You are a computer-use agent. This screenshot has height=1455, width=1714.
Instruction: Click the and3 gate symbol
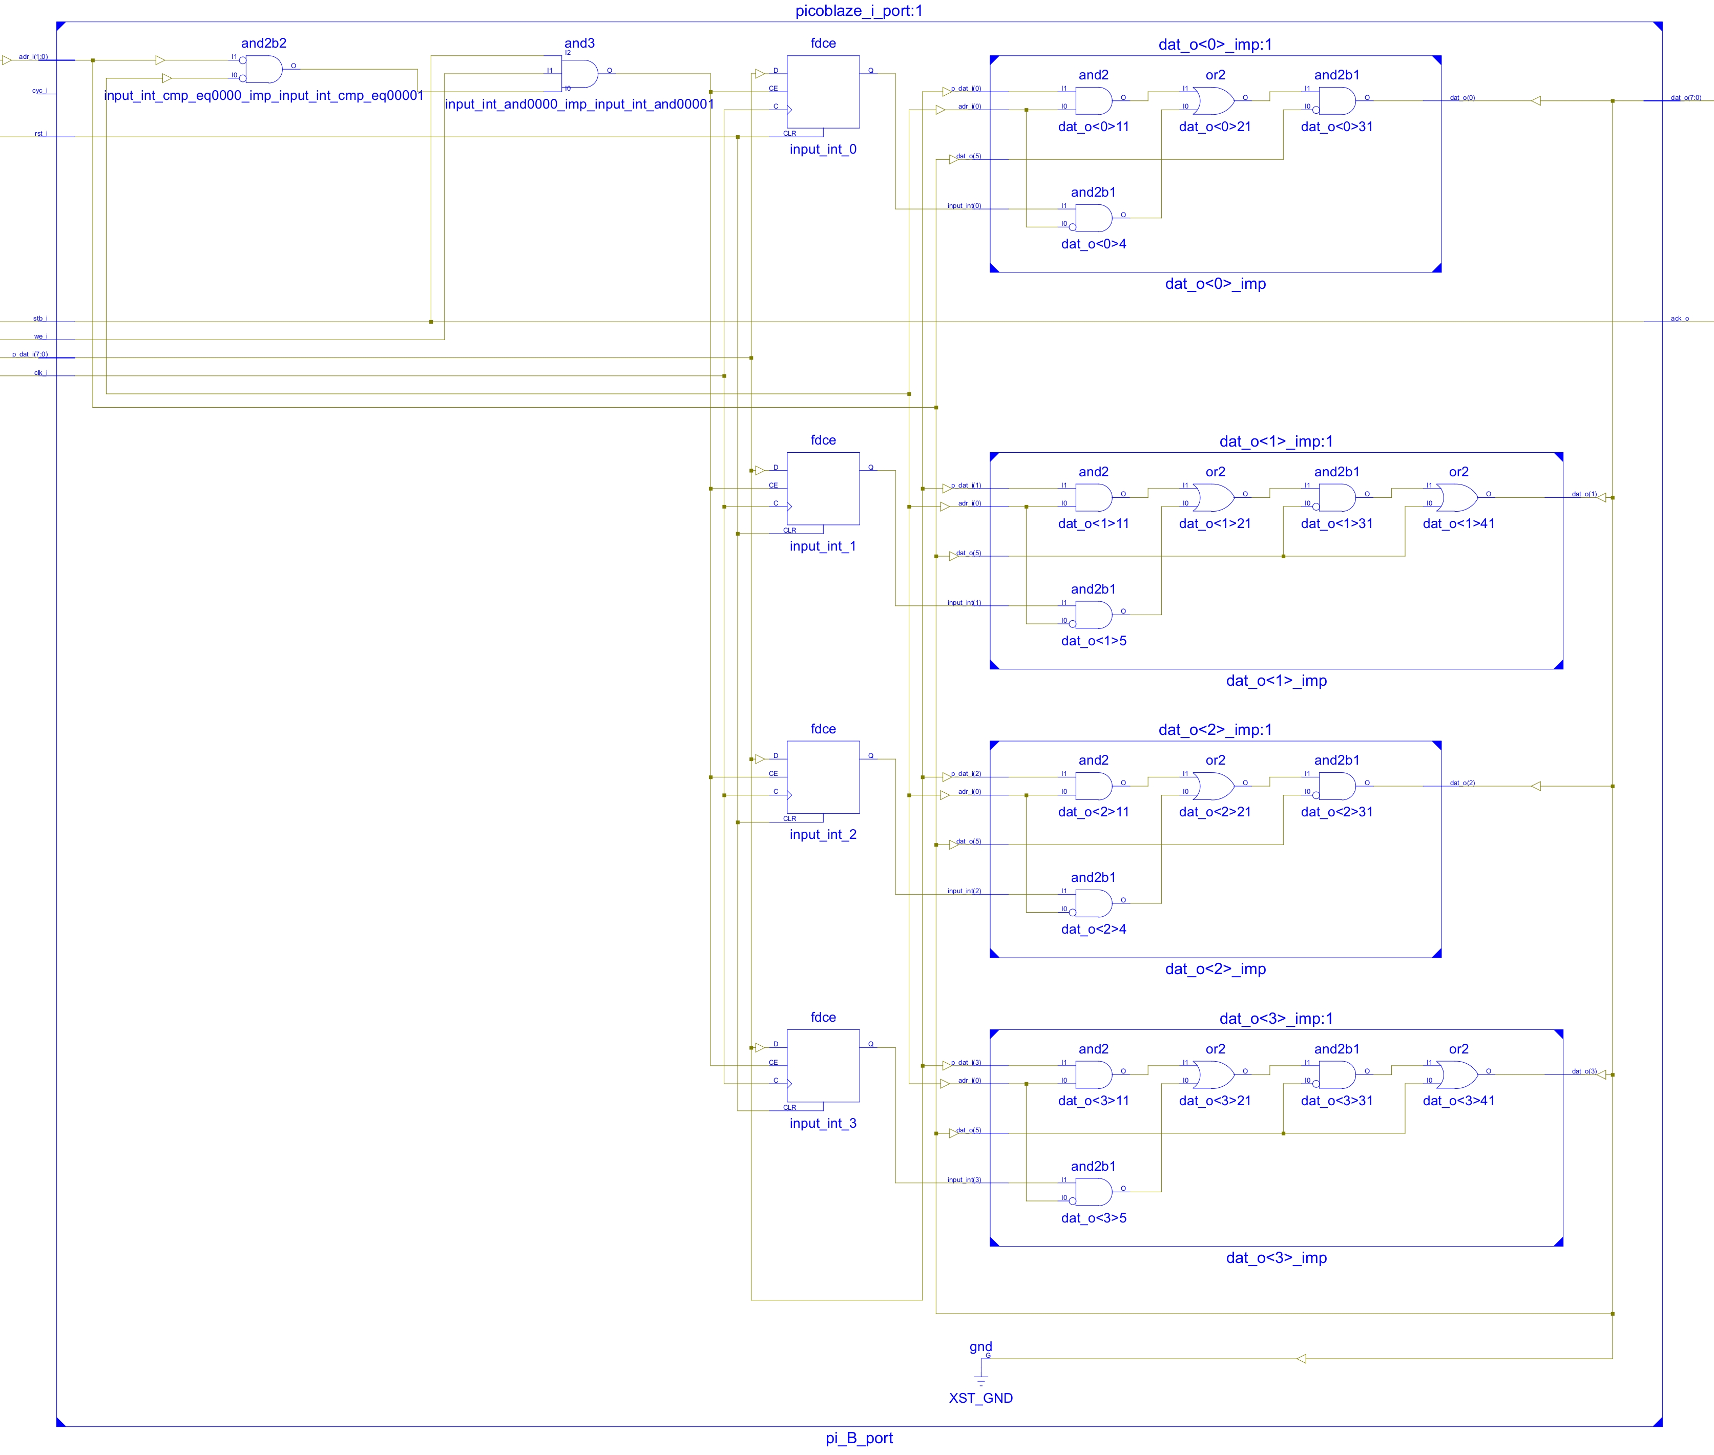[x=581, y=74]
